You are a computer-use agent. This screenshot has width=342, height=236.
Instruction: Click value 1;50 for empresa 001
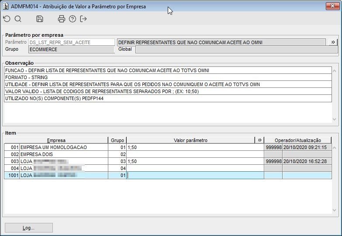[x=195, y=147]
